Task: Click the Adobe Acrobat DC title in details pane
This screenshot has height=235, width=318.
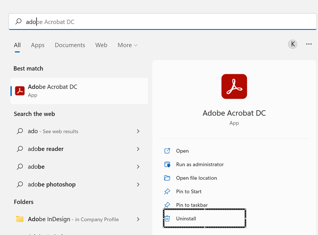Action: pyautogui.click(x=234, y=113)
